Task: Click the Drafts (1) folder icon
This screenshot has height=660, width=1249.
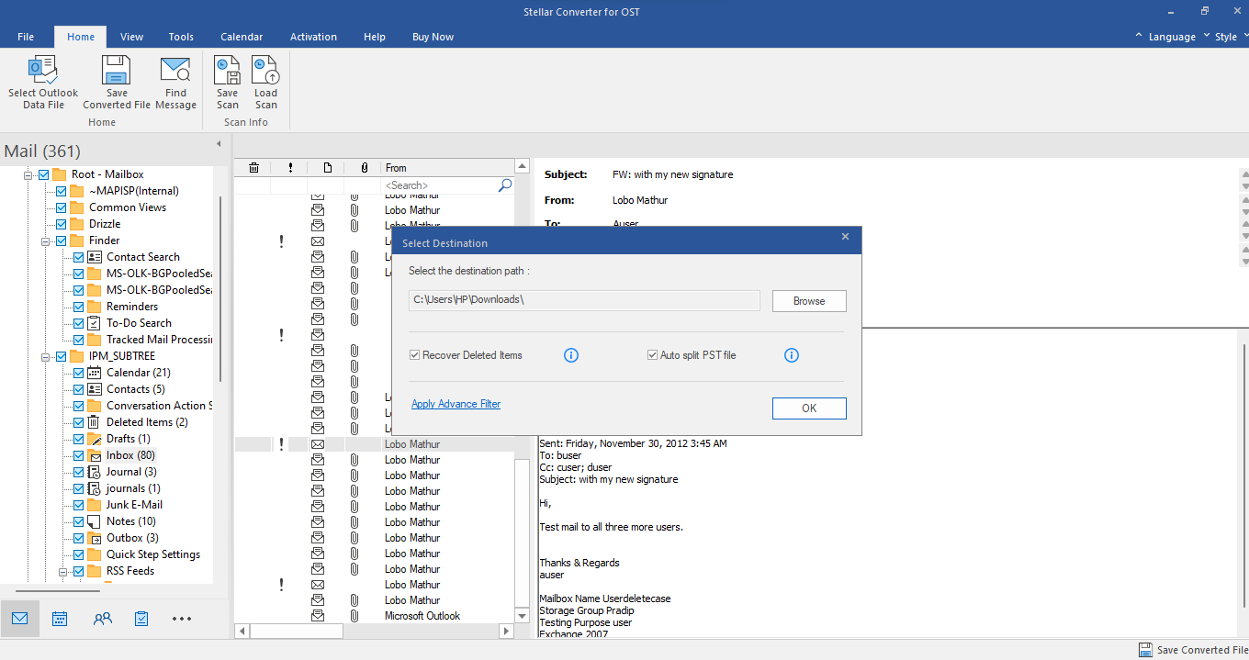Action: point(95,439)
